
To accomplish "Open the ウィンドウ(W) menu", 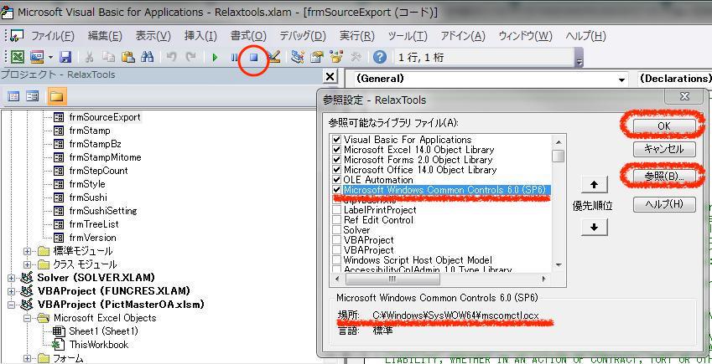I will point(525,36).
